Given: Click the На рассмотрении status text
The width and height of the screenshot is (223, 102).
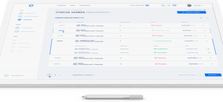Looking at the screenshot, I should (162, 30).
